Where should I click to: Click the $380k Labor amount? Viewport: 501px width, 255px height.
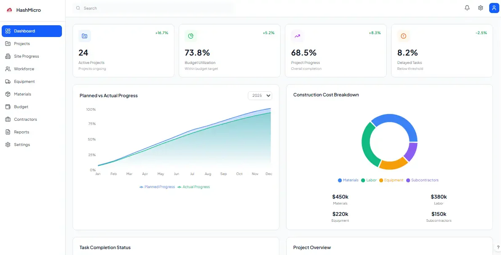439,197
